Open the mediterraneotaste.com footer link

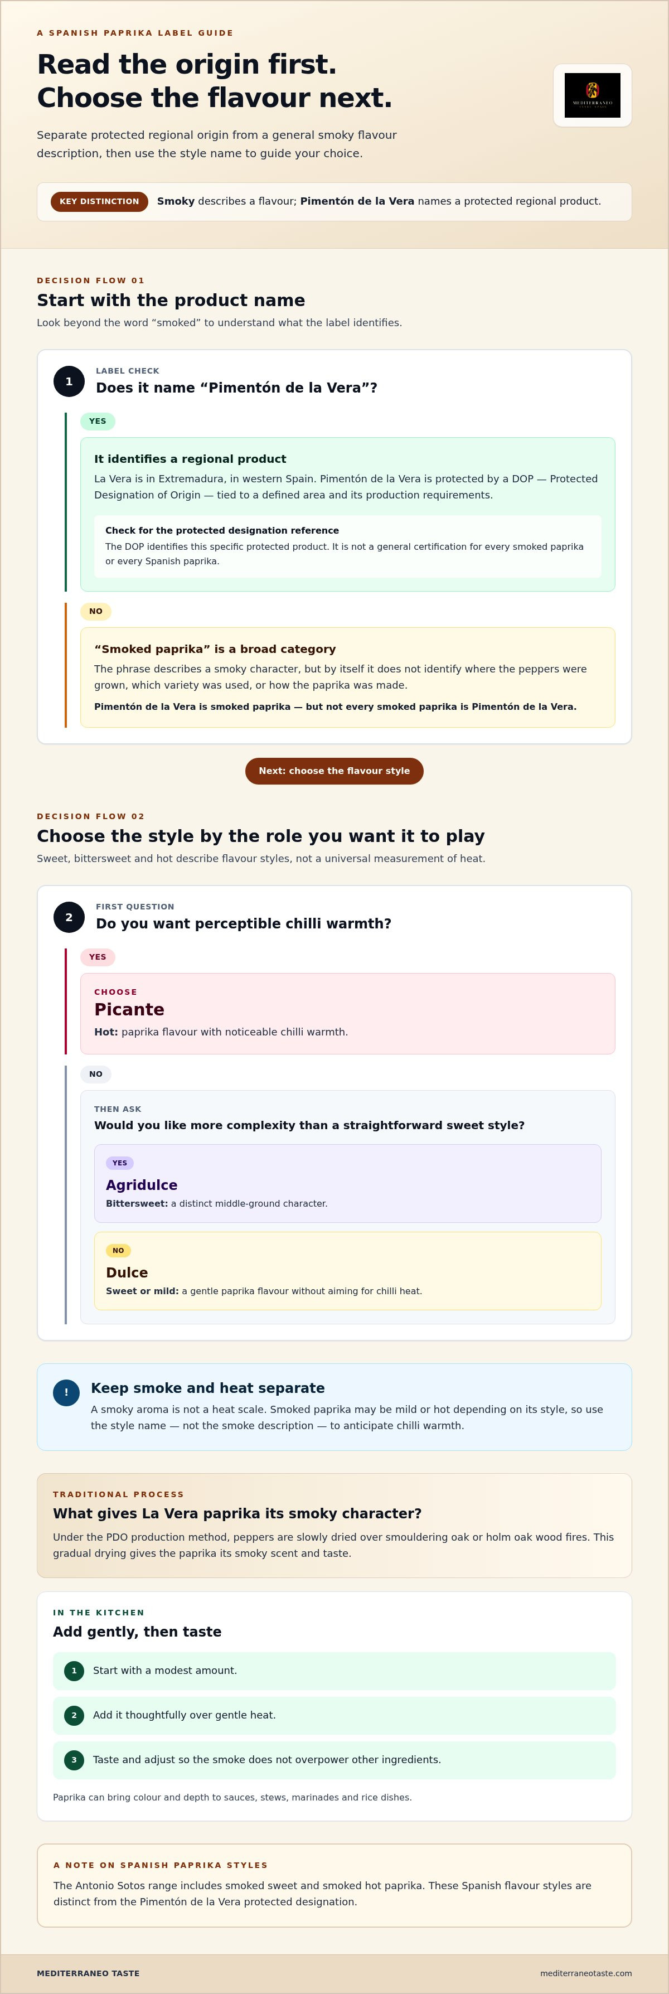pos(586,1973)
